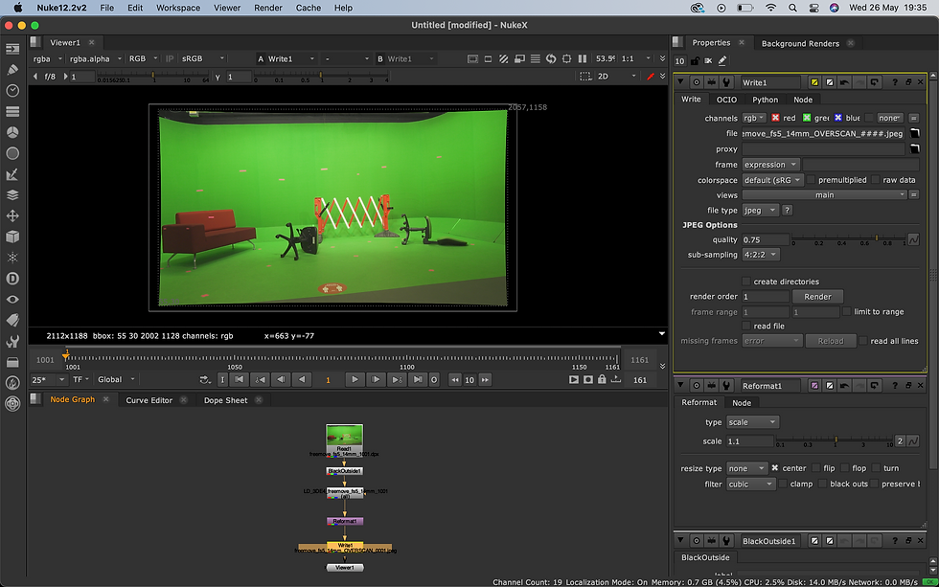
Task: Open the Draw nodes toolbar menu
Action: click(x=12, y=69)
